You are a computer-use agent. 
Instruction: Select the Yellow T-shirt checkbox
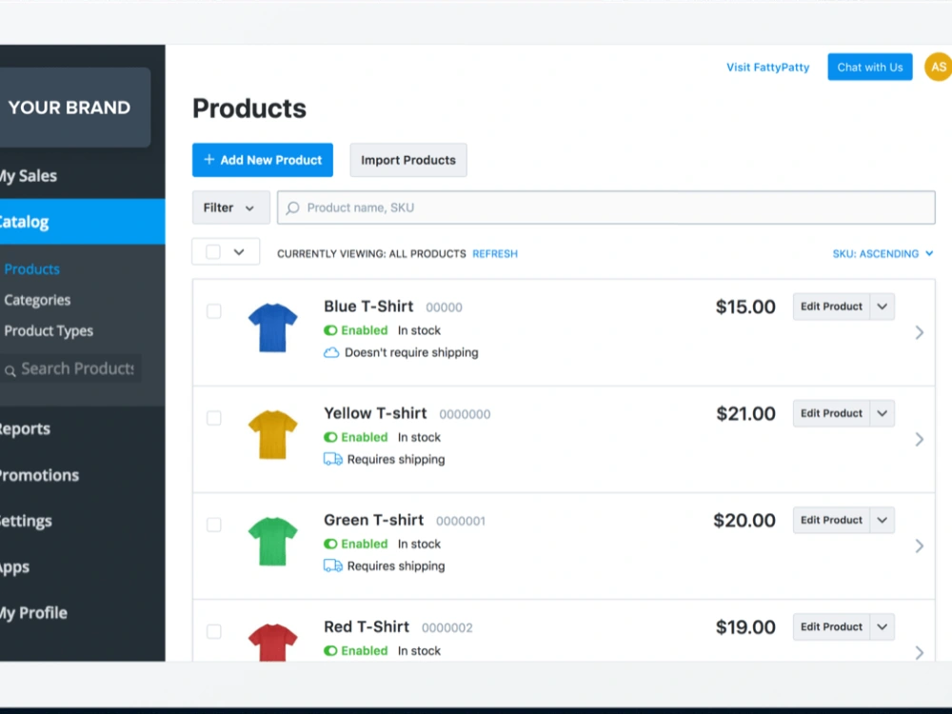point(213,418)
